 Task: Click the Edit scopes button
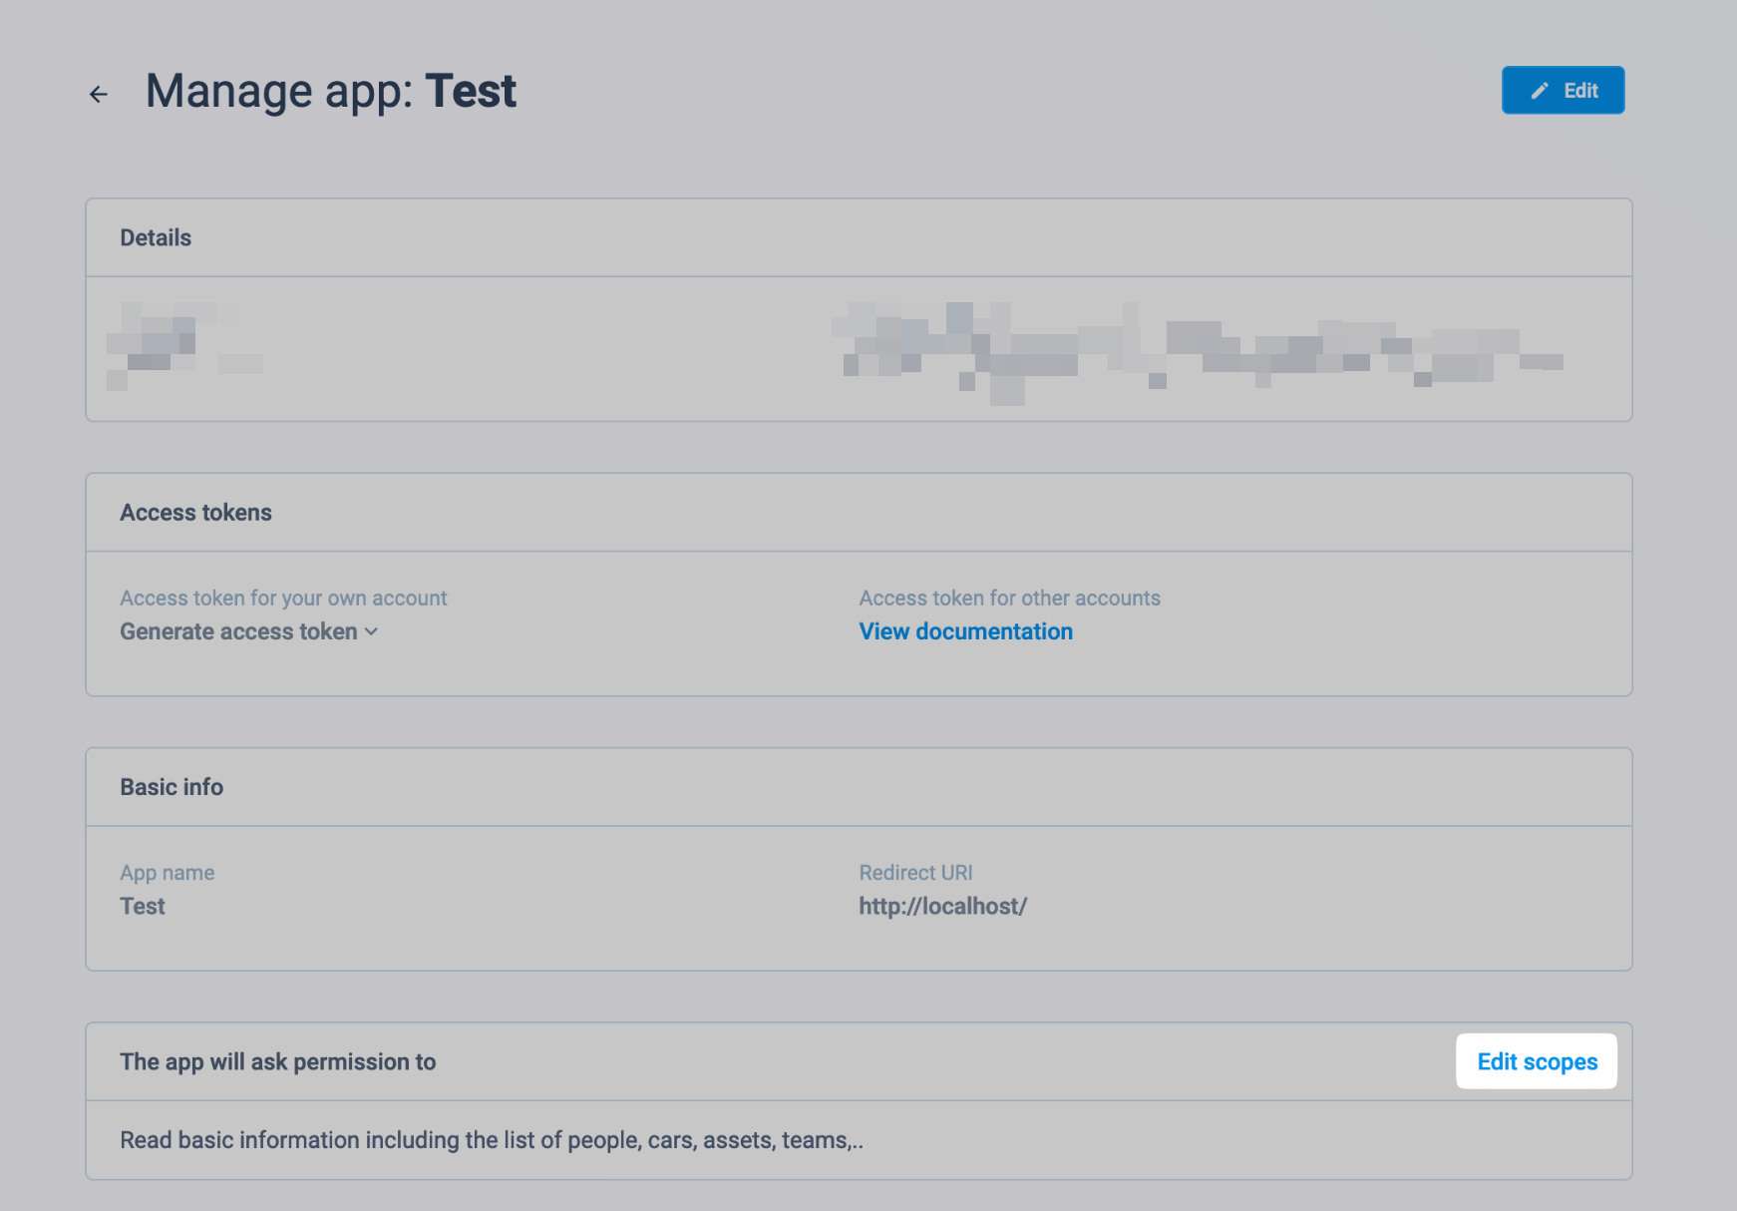(x=1536, y=1061)
